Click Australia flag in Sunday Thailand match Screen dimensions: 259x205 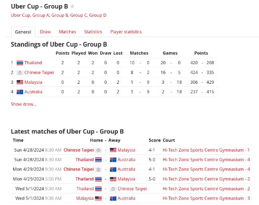(113, 160)
